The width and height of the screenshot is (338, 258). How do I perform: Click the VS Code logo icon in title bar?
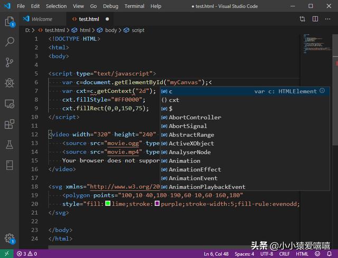pyautogui.click(x=7, y=6)
